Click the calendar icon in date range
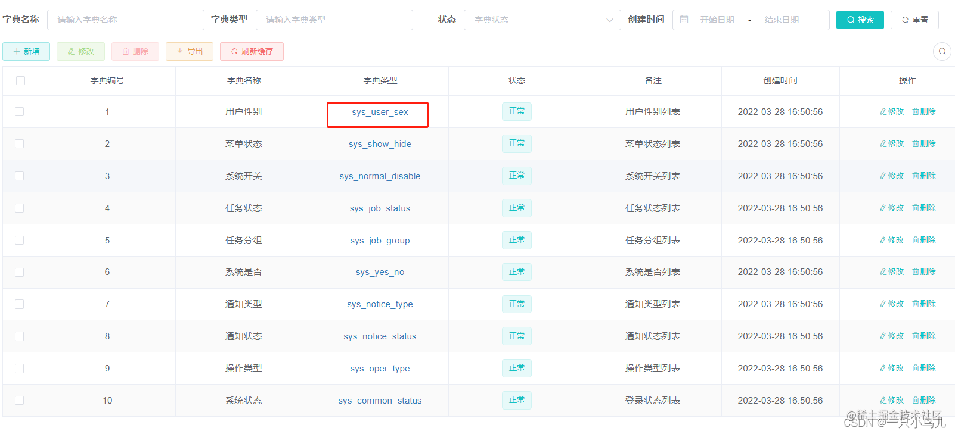Image resolution: width=955 pixels, height=434 pixels. tap(684, 20)
